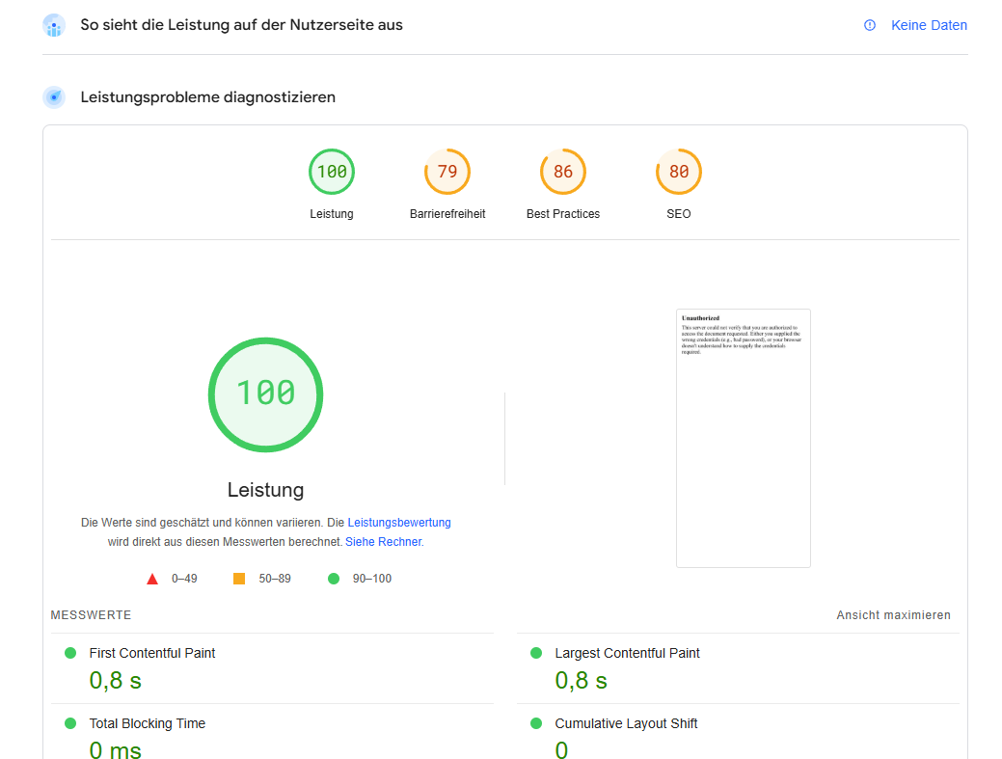This screenshot has height=759, width=1002.
Task: Click the 'So sieht die Leistung auf der Nutzerseite aus' heading
Action: click(241, 25)
